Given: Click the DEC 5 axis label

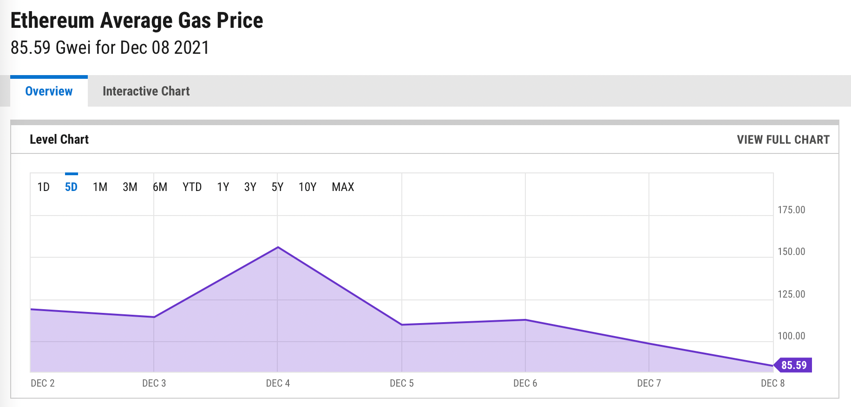Looking at the screenshot, I should tap(402, 383).
